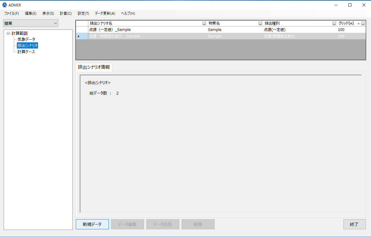
Task: Sort by the グリッド[m] column header
Action: pyautogui.click(x=346, y=23)
